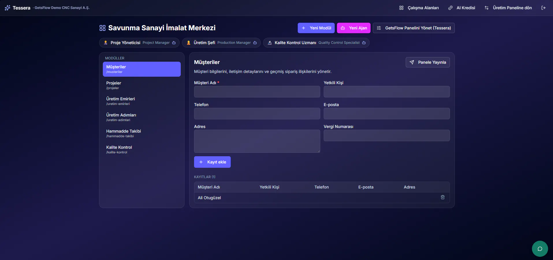The image size is (553, 260).
Task: Click the Çalışma Alanları grid icon
Action: tap(401, 8)
